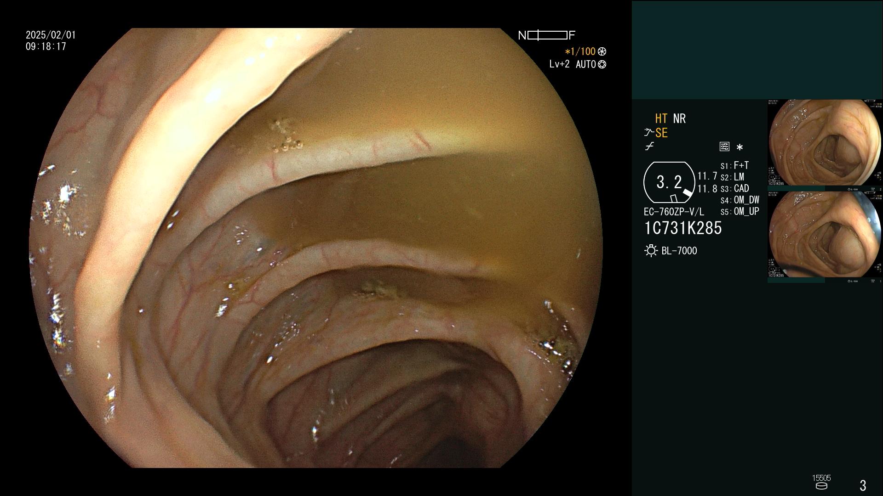The image size is (883, 496).
Task: Click the S5: OM_UP switch assignment
Action: click(740, 211)
